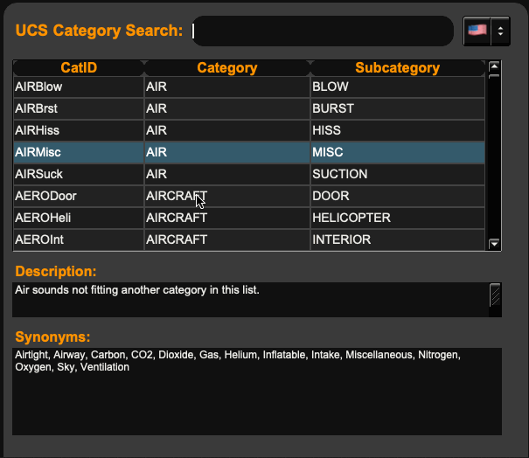Click the highlighted AIRMisc row
Image resolution: width=529 pixels, height=458 pixels.
(78, 152)
